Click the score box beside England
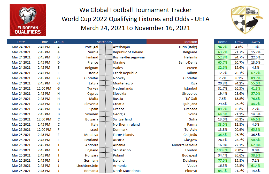The image size is (269, 174). (x=102, y=150)
